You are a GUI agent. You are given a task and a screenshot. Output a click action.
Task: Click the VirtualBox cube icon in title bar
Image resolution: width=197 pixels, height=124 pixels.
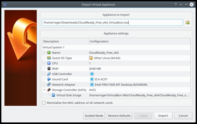pos(5,5)
